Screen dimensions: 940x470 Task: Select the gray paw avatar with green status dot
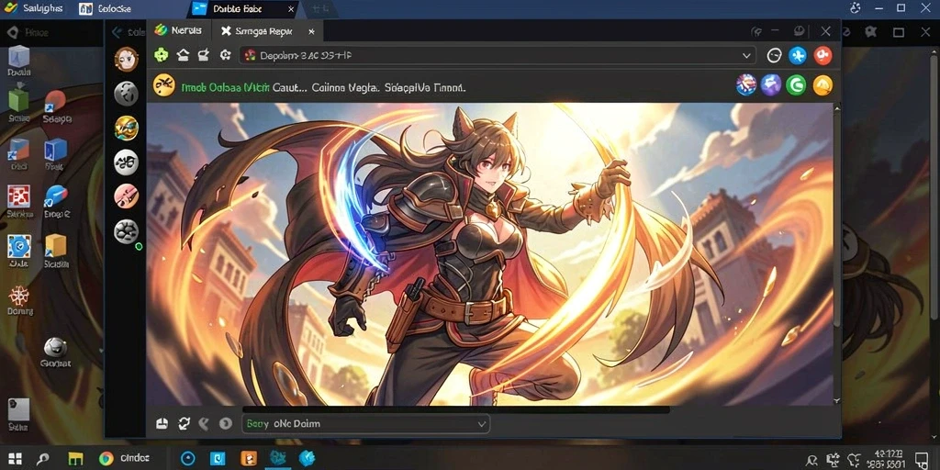click(x=126, y=231)
